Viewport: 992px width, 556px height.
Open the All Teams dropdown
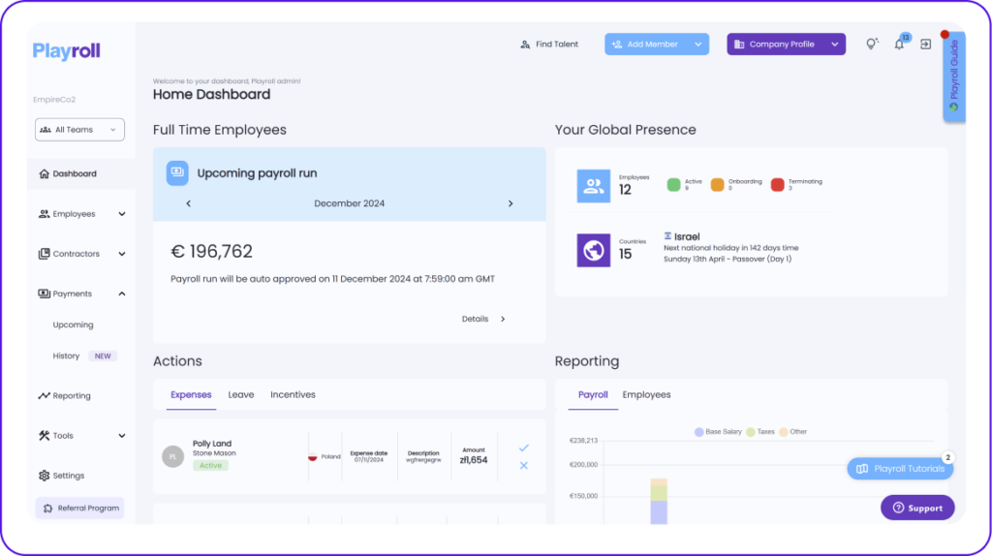pos(79,130)
